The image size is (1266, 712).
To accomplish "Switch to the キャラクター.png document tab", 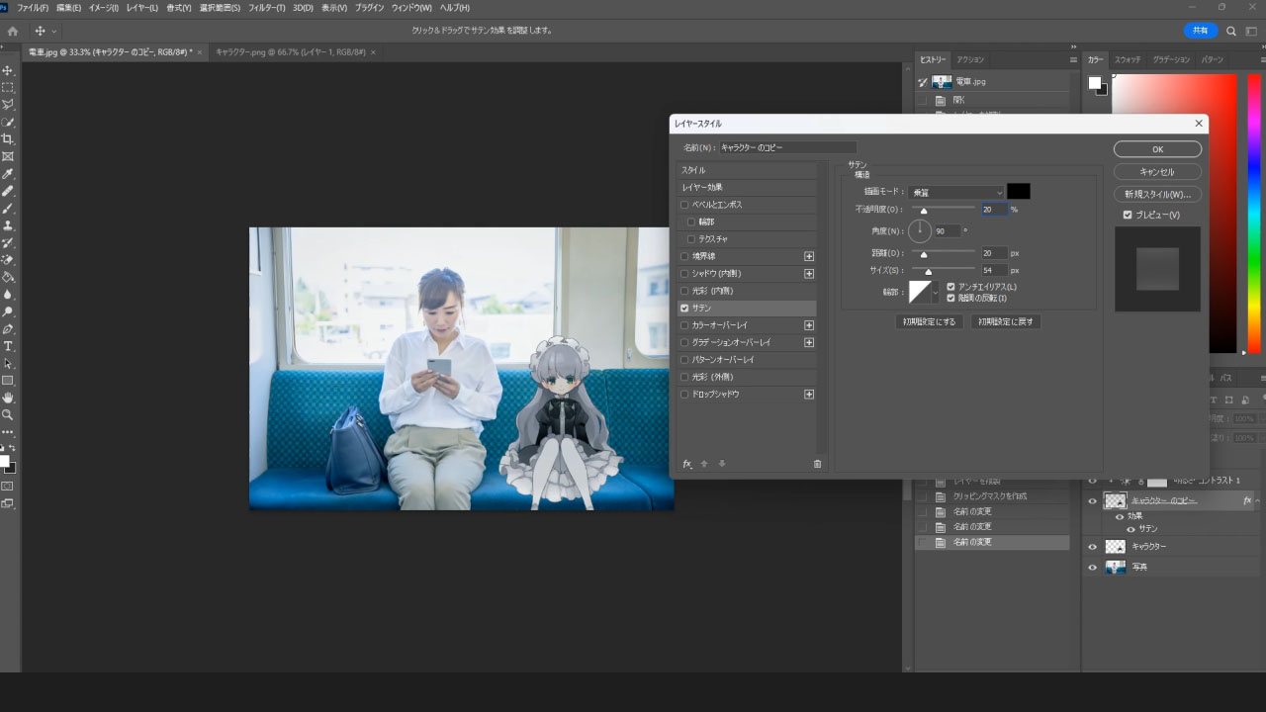I will coord(291,51).
